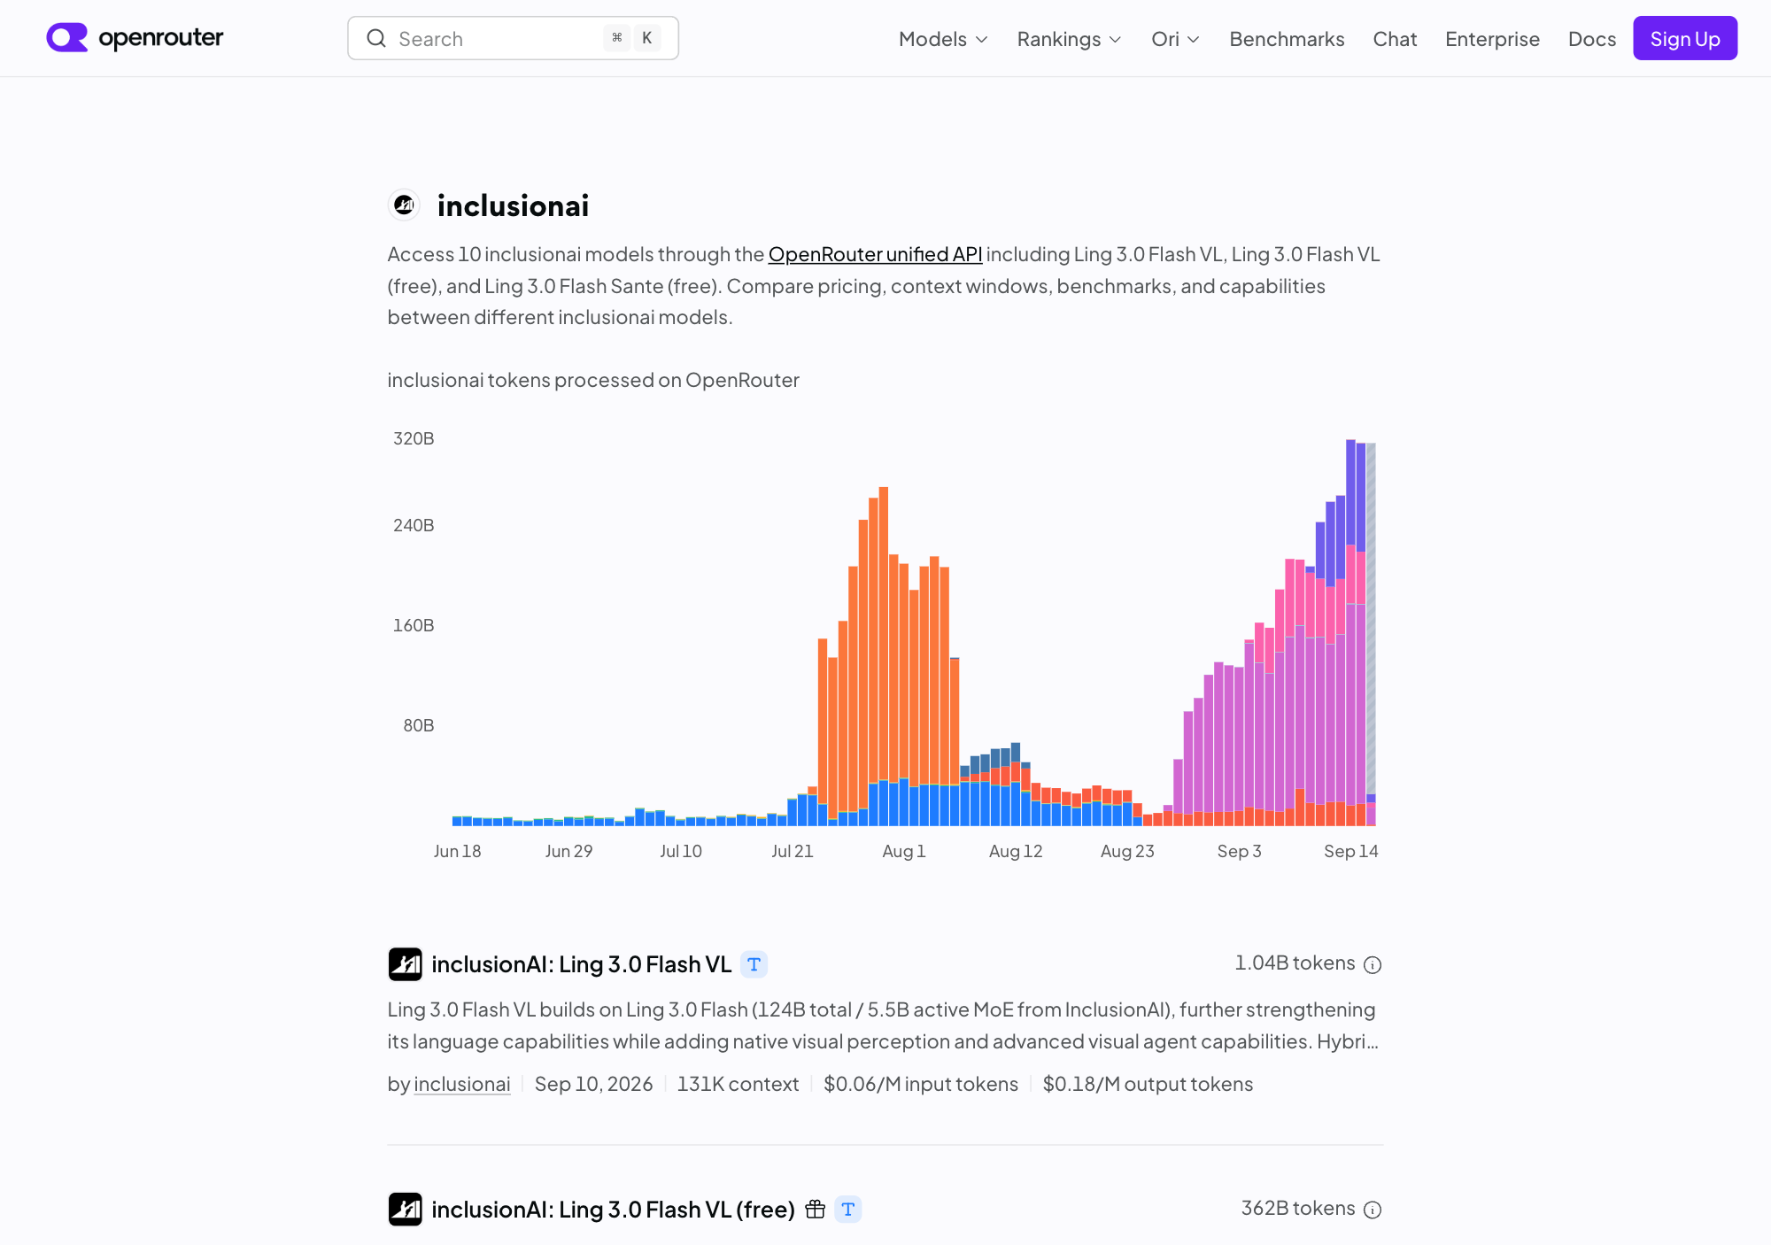Open the inclusionAI: Ling 3.0 Flash VL model link
1771x1245 pixels.
pyautogui.click(x=582, y=964)
